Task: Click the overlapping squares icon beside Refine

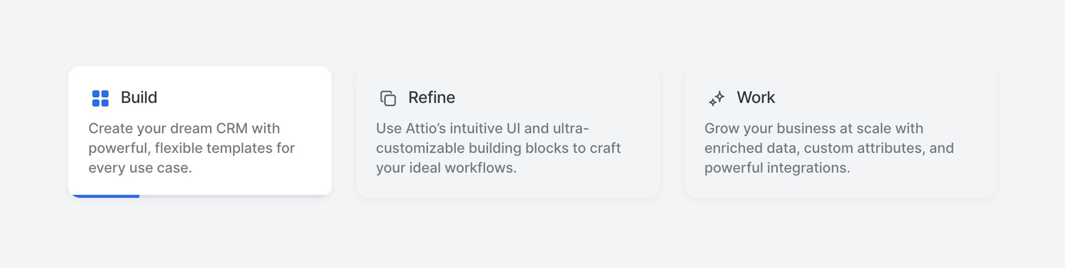Action: pos(388,98)
